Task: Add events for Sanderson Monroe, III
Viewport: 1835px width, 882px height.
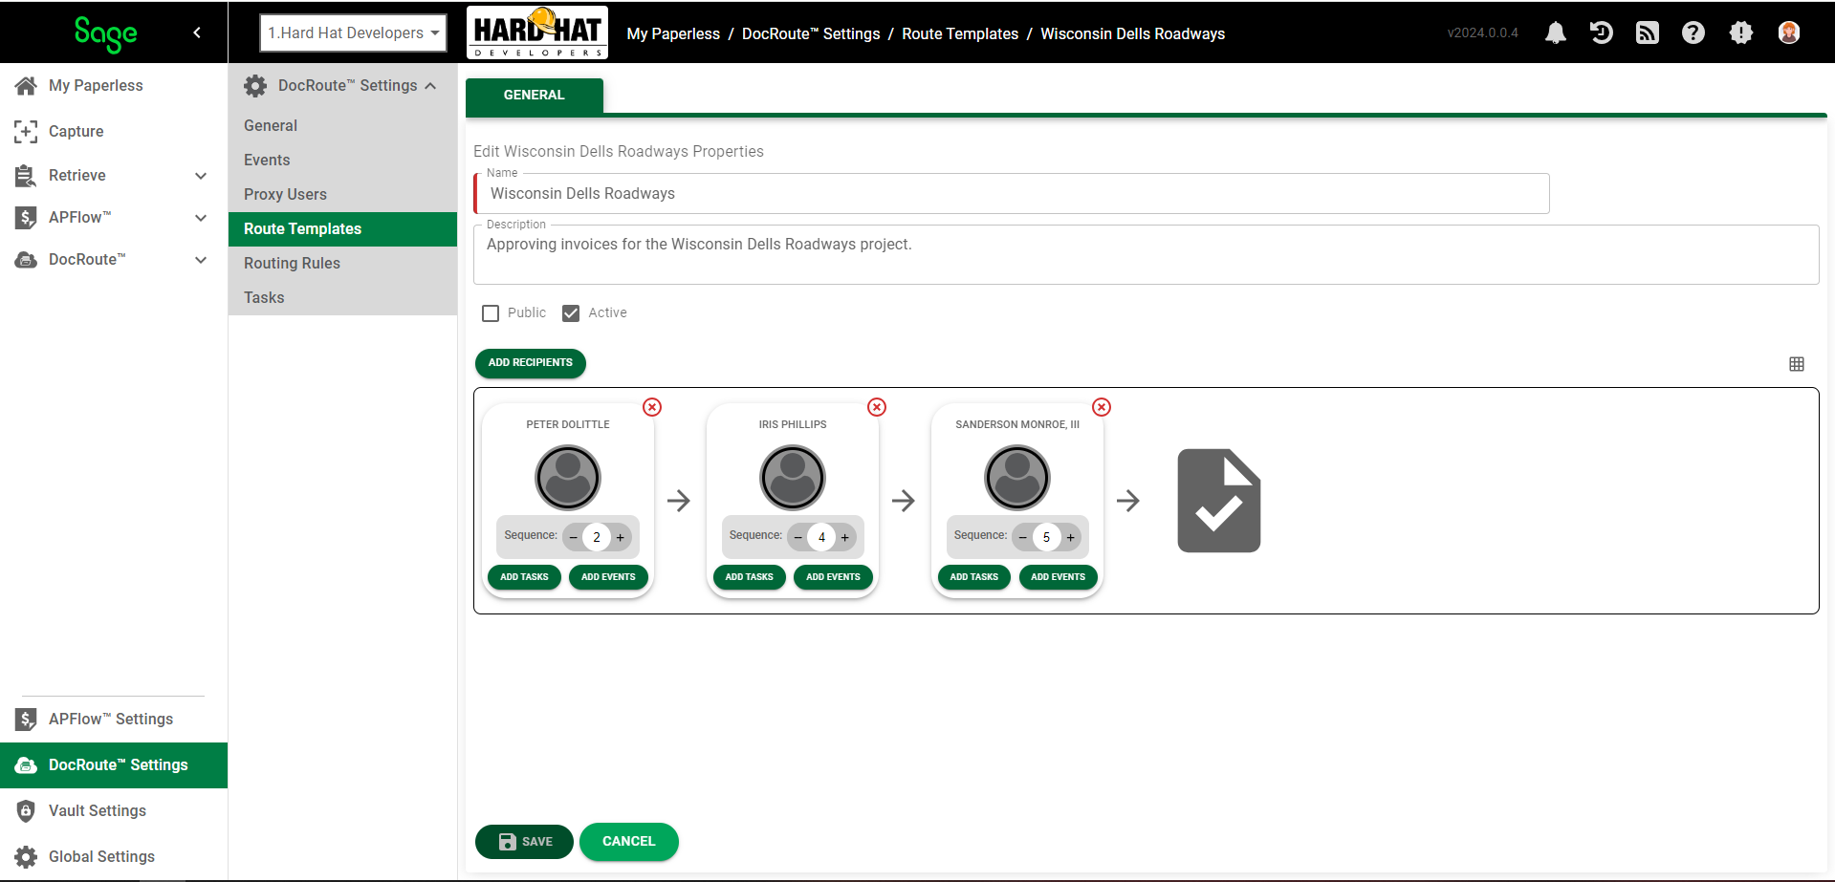Action: point(1058,577)
